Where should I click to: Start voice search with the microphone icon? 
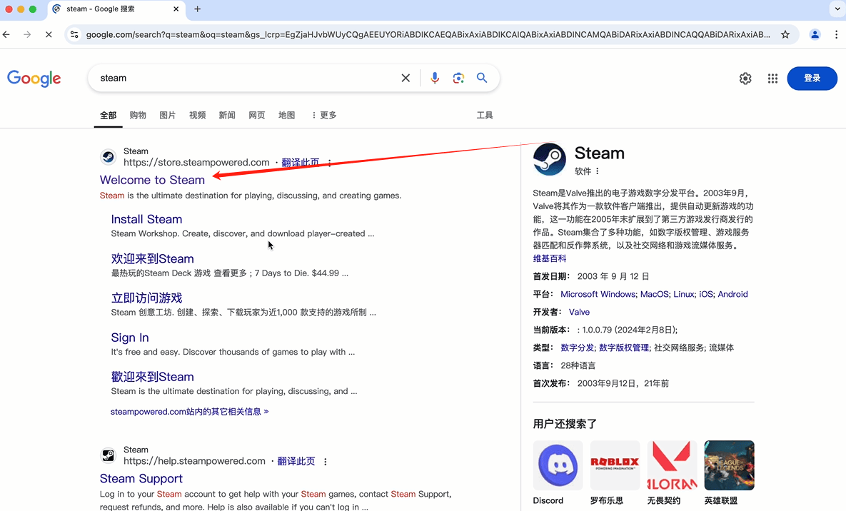pos(435,79)
